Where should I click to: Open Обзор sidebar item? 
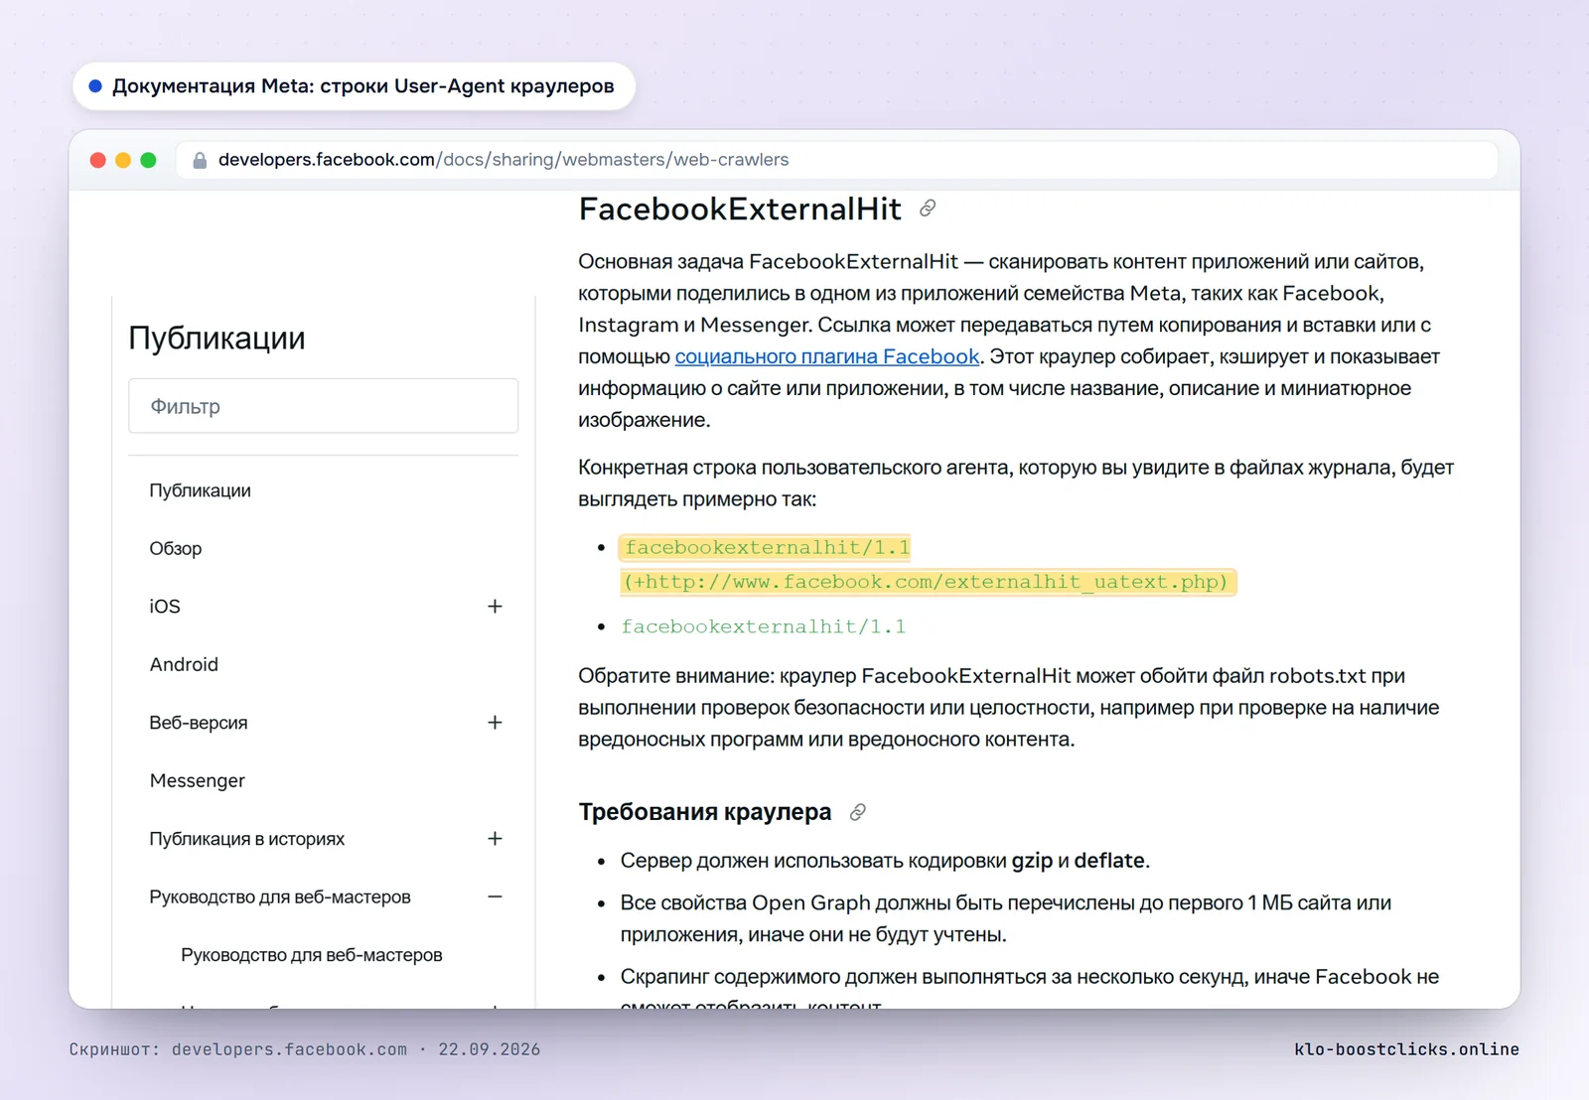point(176,548)
